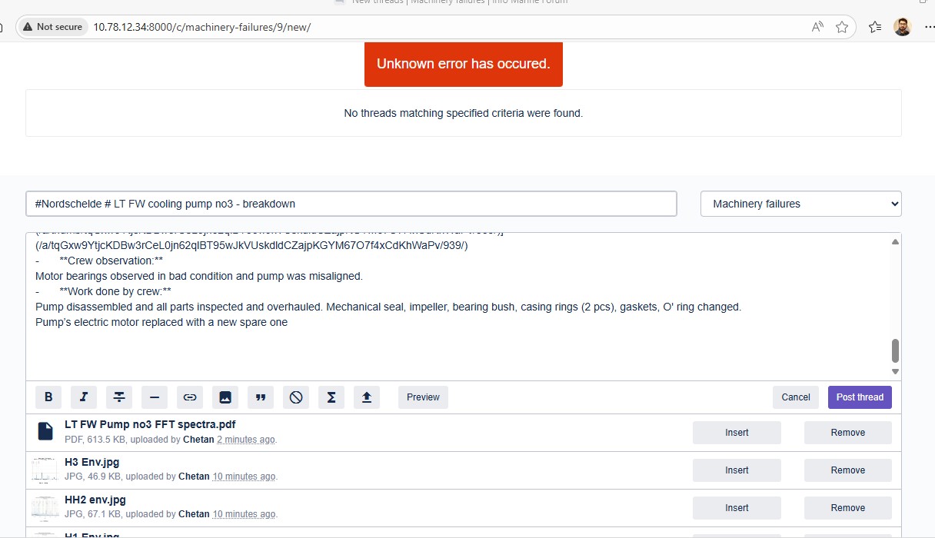Apply italic formatting to text
This screenshot has width=935, height=538.
pyautogui.click(x=84, y=397)
